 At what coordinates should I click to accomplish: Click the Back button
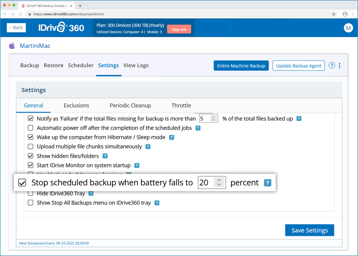[16, 28]
